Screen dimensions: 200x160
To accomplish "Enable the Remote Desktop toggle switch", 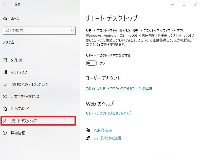I will [x=92, y=63].
